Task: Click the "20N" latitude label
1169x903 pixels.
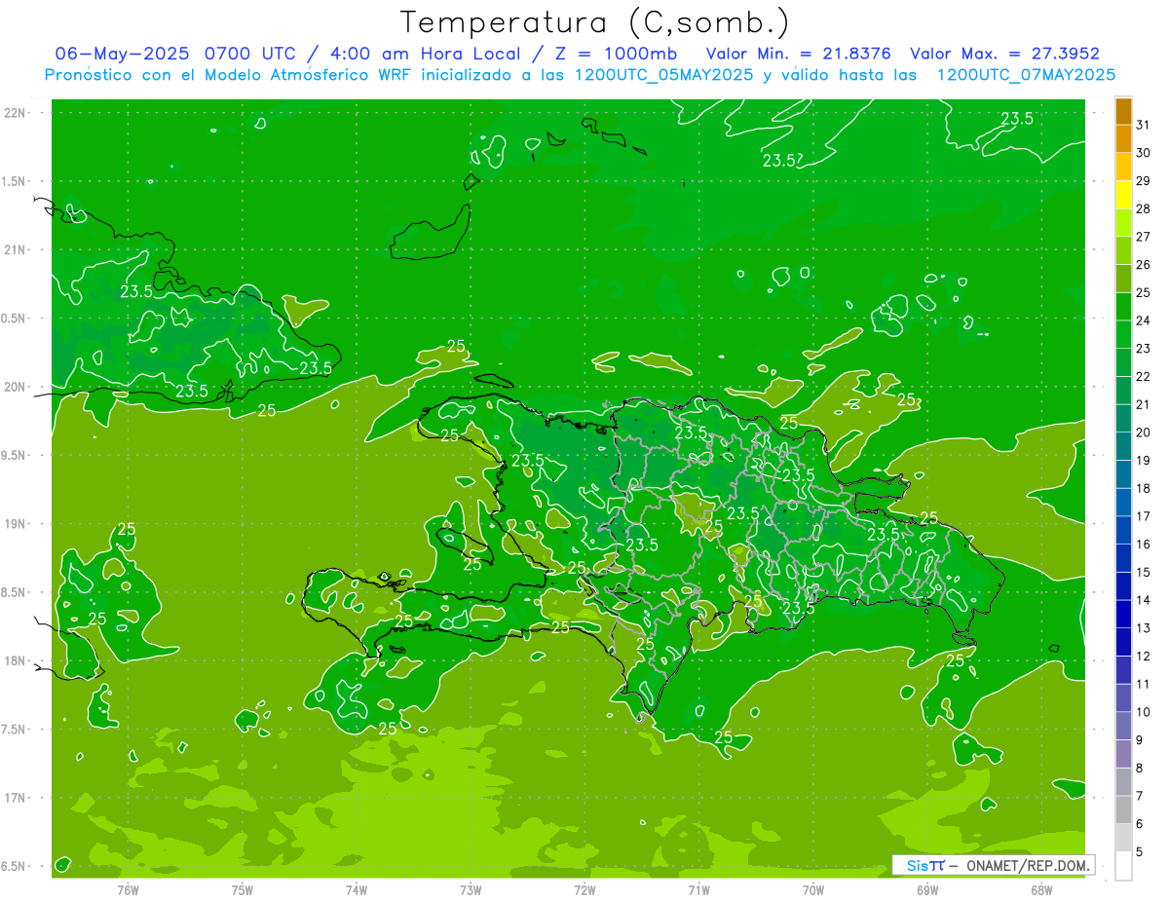Action: coord(15,387)
